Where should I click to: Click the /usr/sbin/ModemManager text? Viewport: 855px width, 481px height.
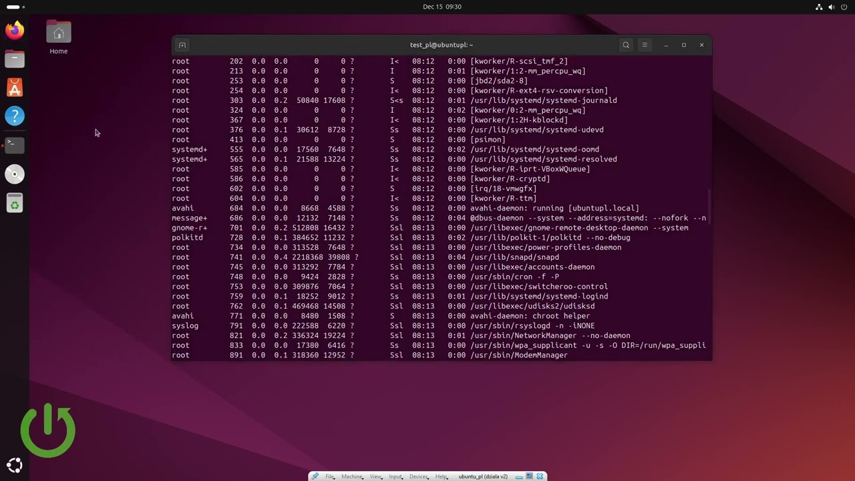pos(519,355)
